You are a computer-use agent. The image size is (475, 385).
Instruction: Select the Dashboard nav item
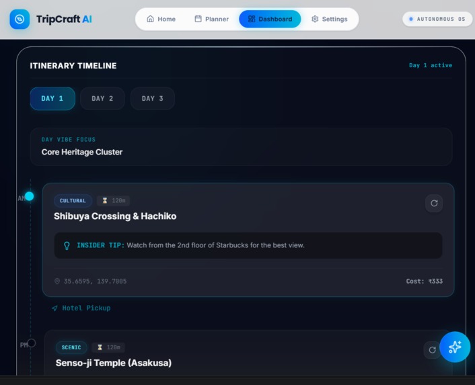pyautogui.click(x=270, y=19)
